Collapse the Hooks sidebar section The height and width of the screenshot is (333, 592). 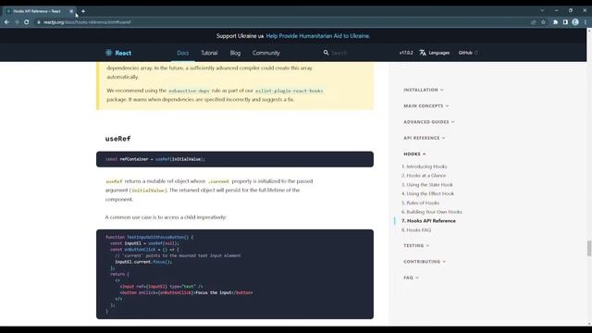414,154
